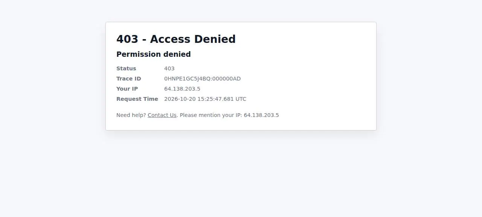Viewport: 482px width, 217px height.
Task: Open the Contact Us link
Action: click(x=162, y=115)
